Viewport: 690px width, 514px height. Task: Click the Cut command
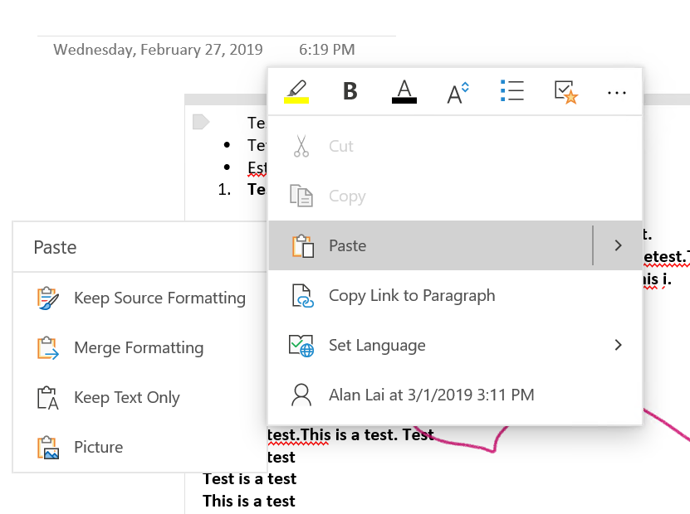pos(341,146)
